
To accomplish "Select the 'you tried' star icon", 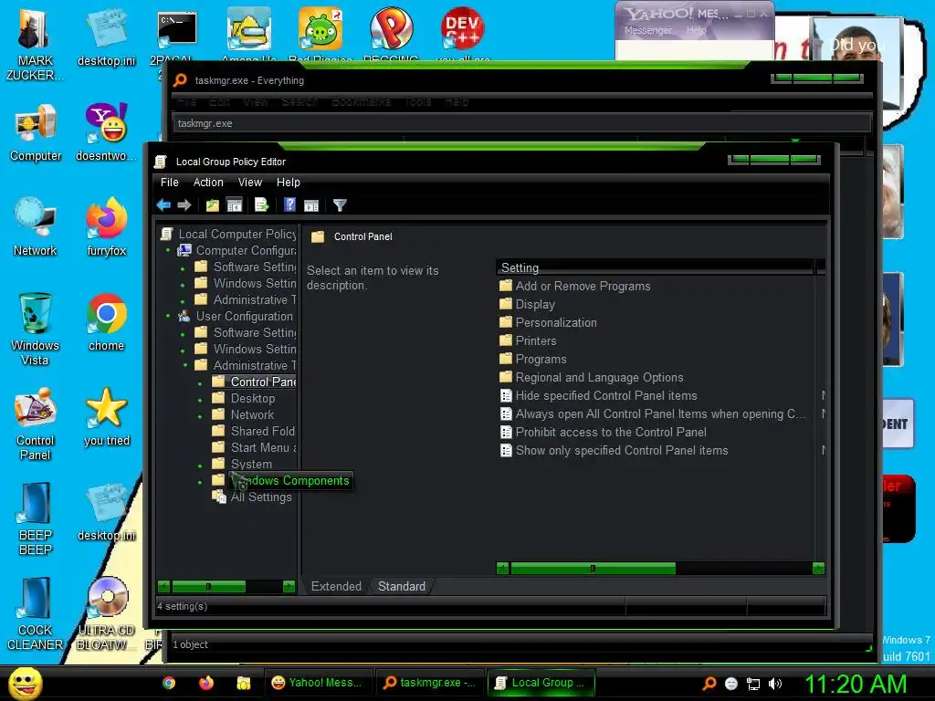I will coord(107,417).
